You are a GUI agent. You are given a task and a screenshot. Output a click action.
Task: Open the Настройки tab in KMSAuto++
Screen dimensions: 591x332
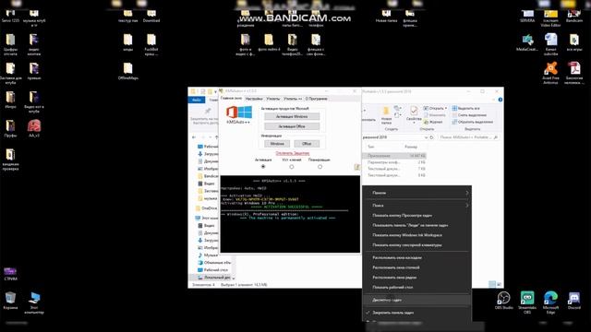click(254, 99)
